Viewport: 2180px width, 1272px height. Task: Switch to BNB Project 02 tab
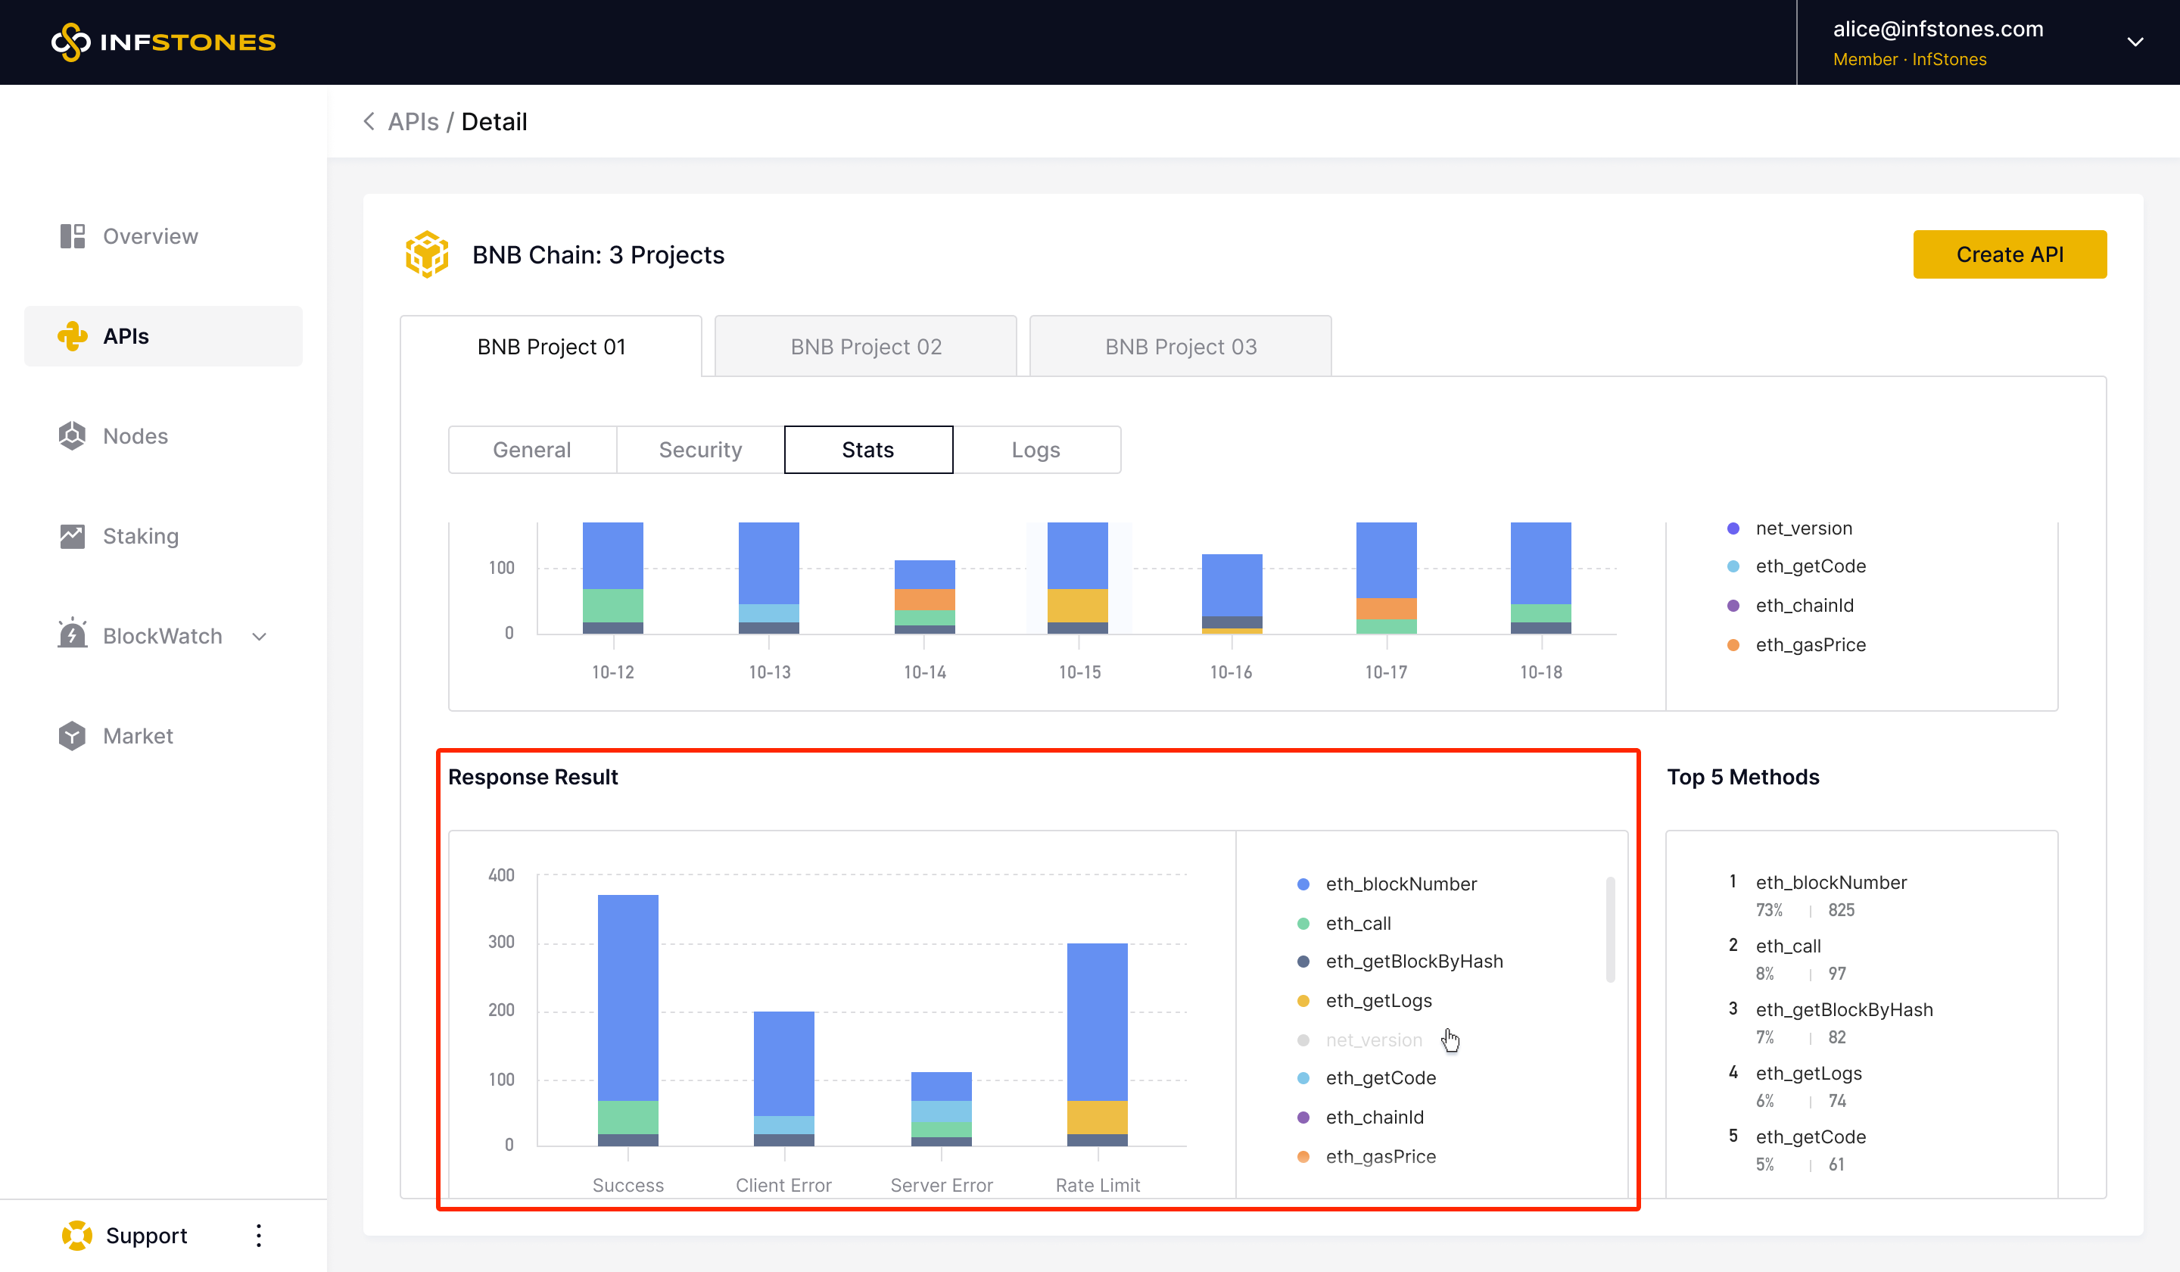[865, 347]
